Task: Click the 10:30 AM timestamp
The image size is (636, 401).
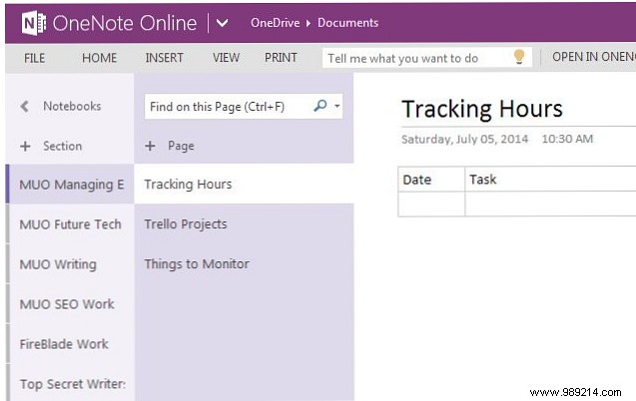Action: coord(567,139)
